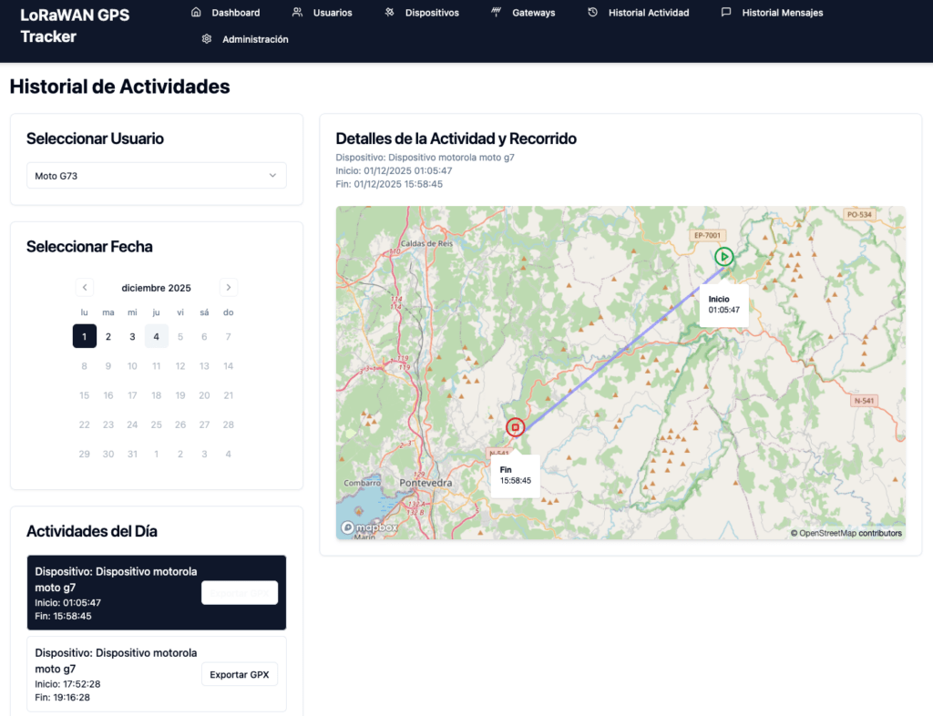This screenshot has width=933, height=716.
Task: Export GPX for the 17:52:28 activity
Action: point(239,675)
